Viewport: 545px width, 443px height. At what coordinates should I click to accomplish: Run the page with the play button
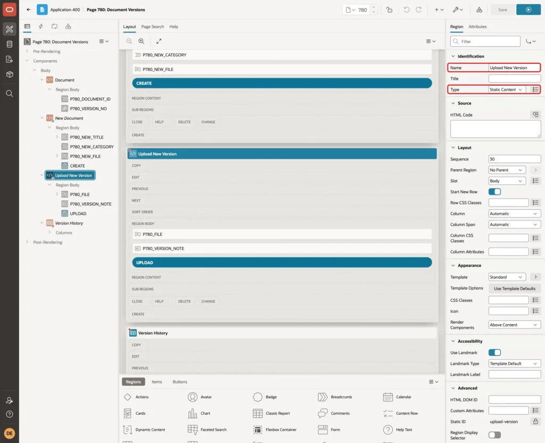coord(529,10)
